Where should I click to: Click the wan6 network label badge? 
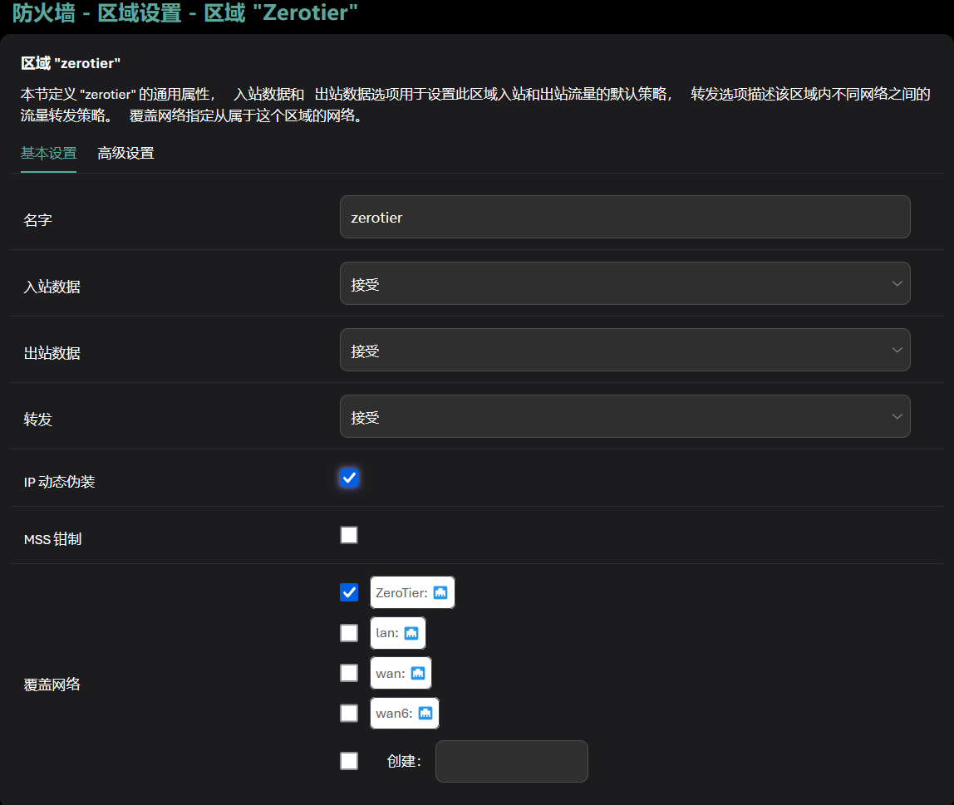click(394, 713)
